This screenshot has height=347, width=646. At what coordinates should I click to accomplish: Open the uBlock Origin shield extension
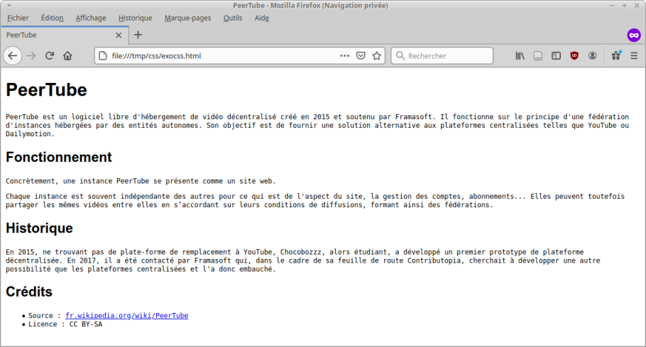(574, 55)
